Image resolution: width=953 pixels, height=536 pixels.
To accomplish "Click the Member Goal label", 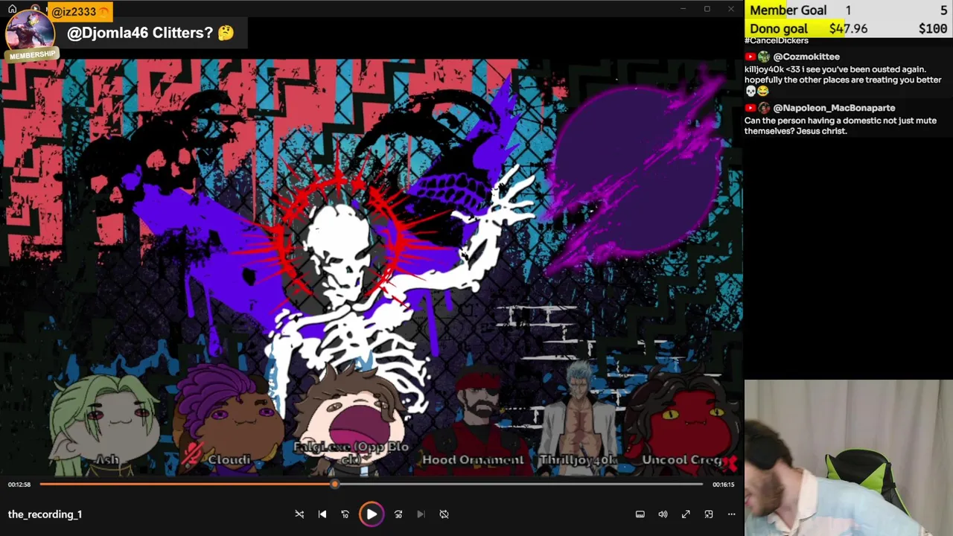I will [788, 10].
